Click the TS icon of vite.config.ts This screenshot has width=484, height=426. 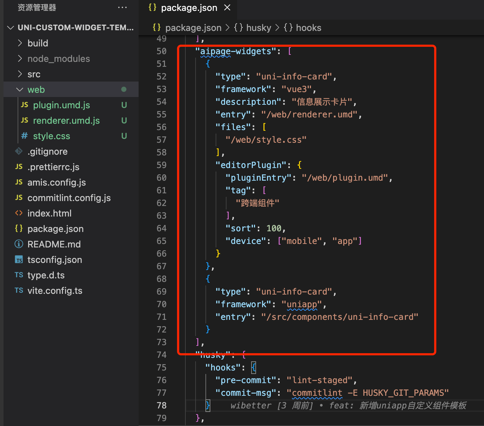(x=19, y=290)
